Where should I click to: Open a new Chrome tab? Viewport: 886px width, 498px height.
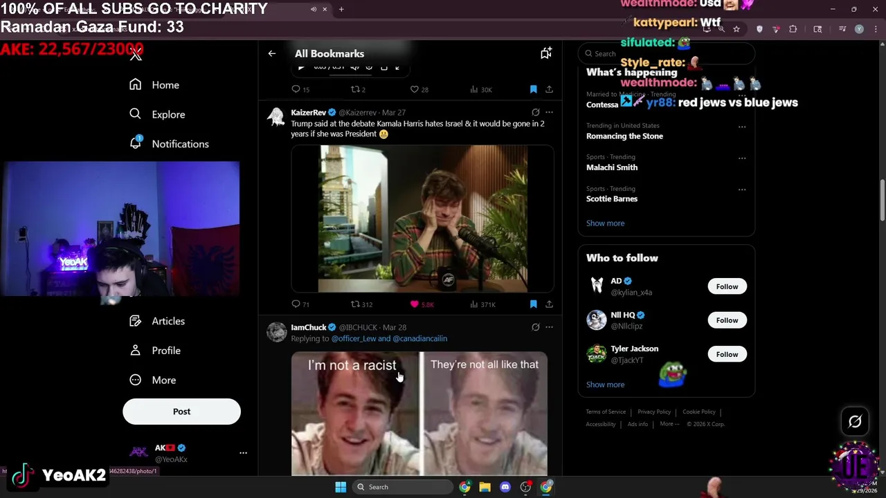pyautogui.click(x=341, y=9)
